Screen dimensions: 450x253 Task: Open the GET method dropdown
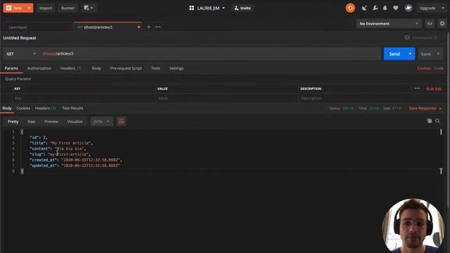point(21,53)
